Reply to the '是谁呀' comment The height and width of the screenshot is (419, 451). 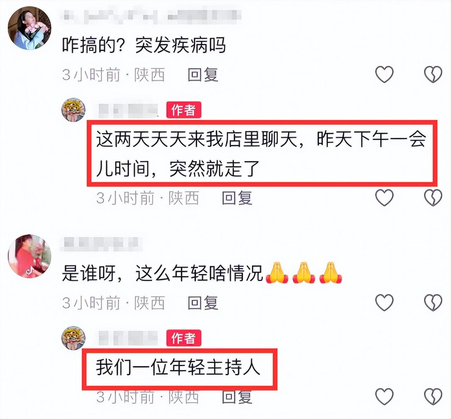pyautogui.click(x=203, y=303)
